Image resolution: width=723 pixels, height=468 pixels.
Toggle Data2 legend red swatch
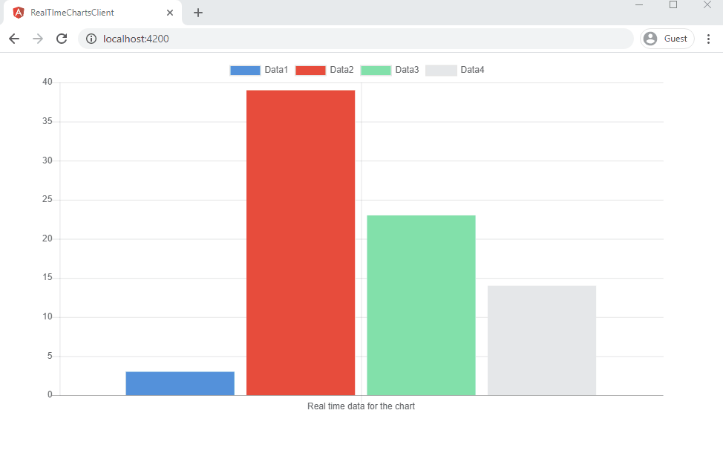click(x=310, y=71)
